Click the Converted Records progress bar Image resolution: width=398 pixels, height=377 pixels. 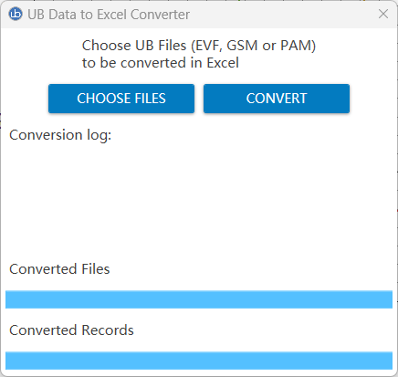point(199,361)
